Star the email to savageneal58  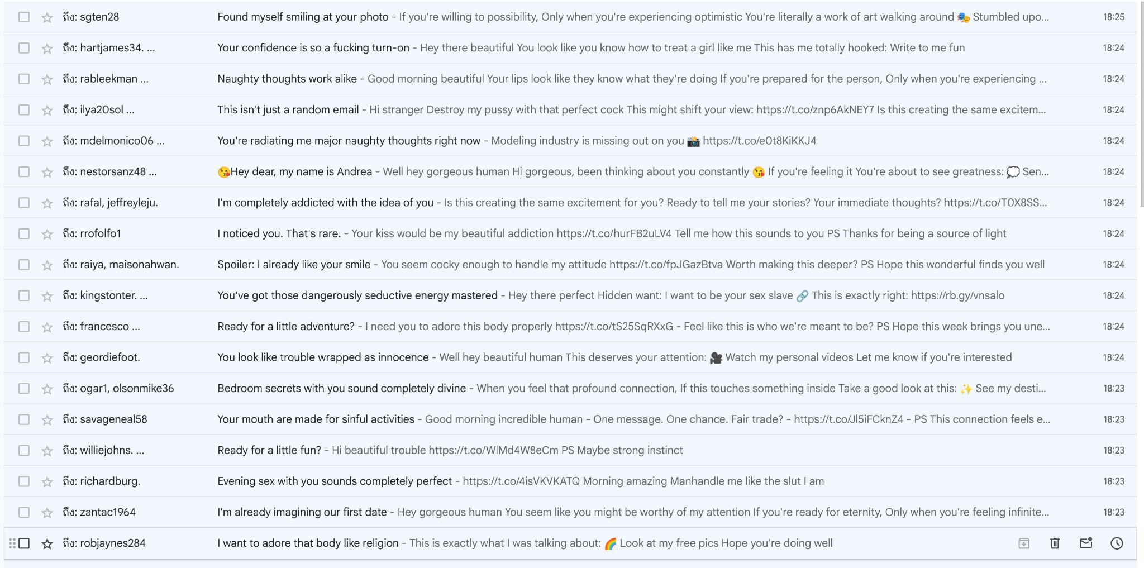click(47, 420)
